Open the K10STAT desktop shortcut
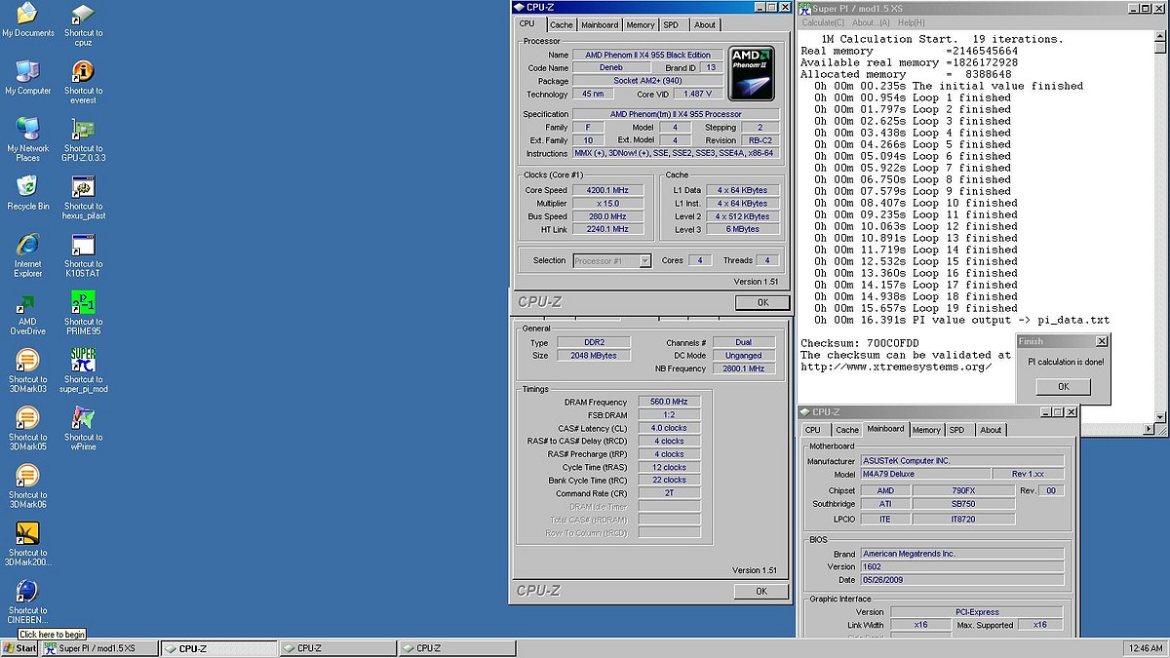 pos(84,248)
